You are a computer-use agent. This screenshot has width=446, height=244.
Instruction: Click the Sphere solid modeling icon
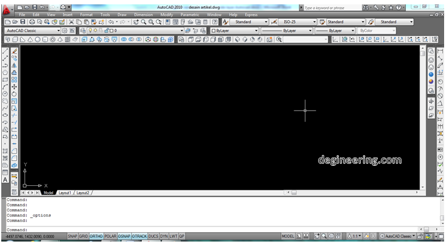(38, 39)
